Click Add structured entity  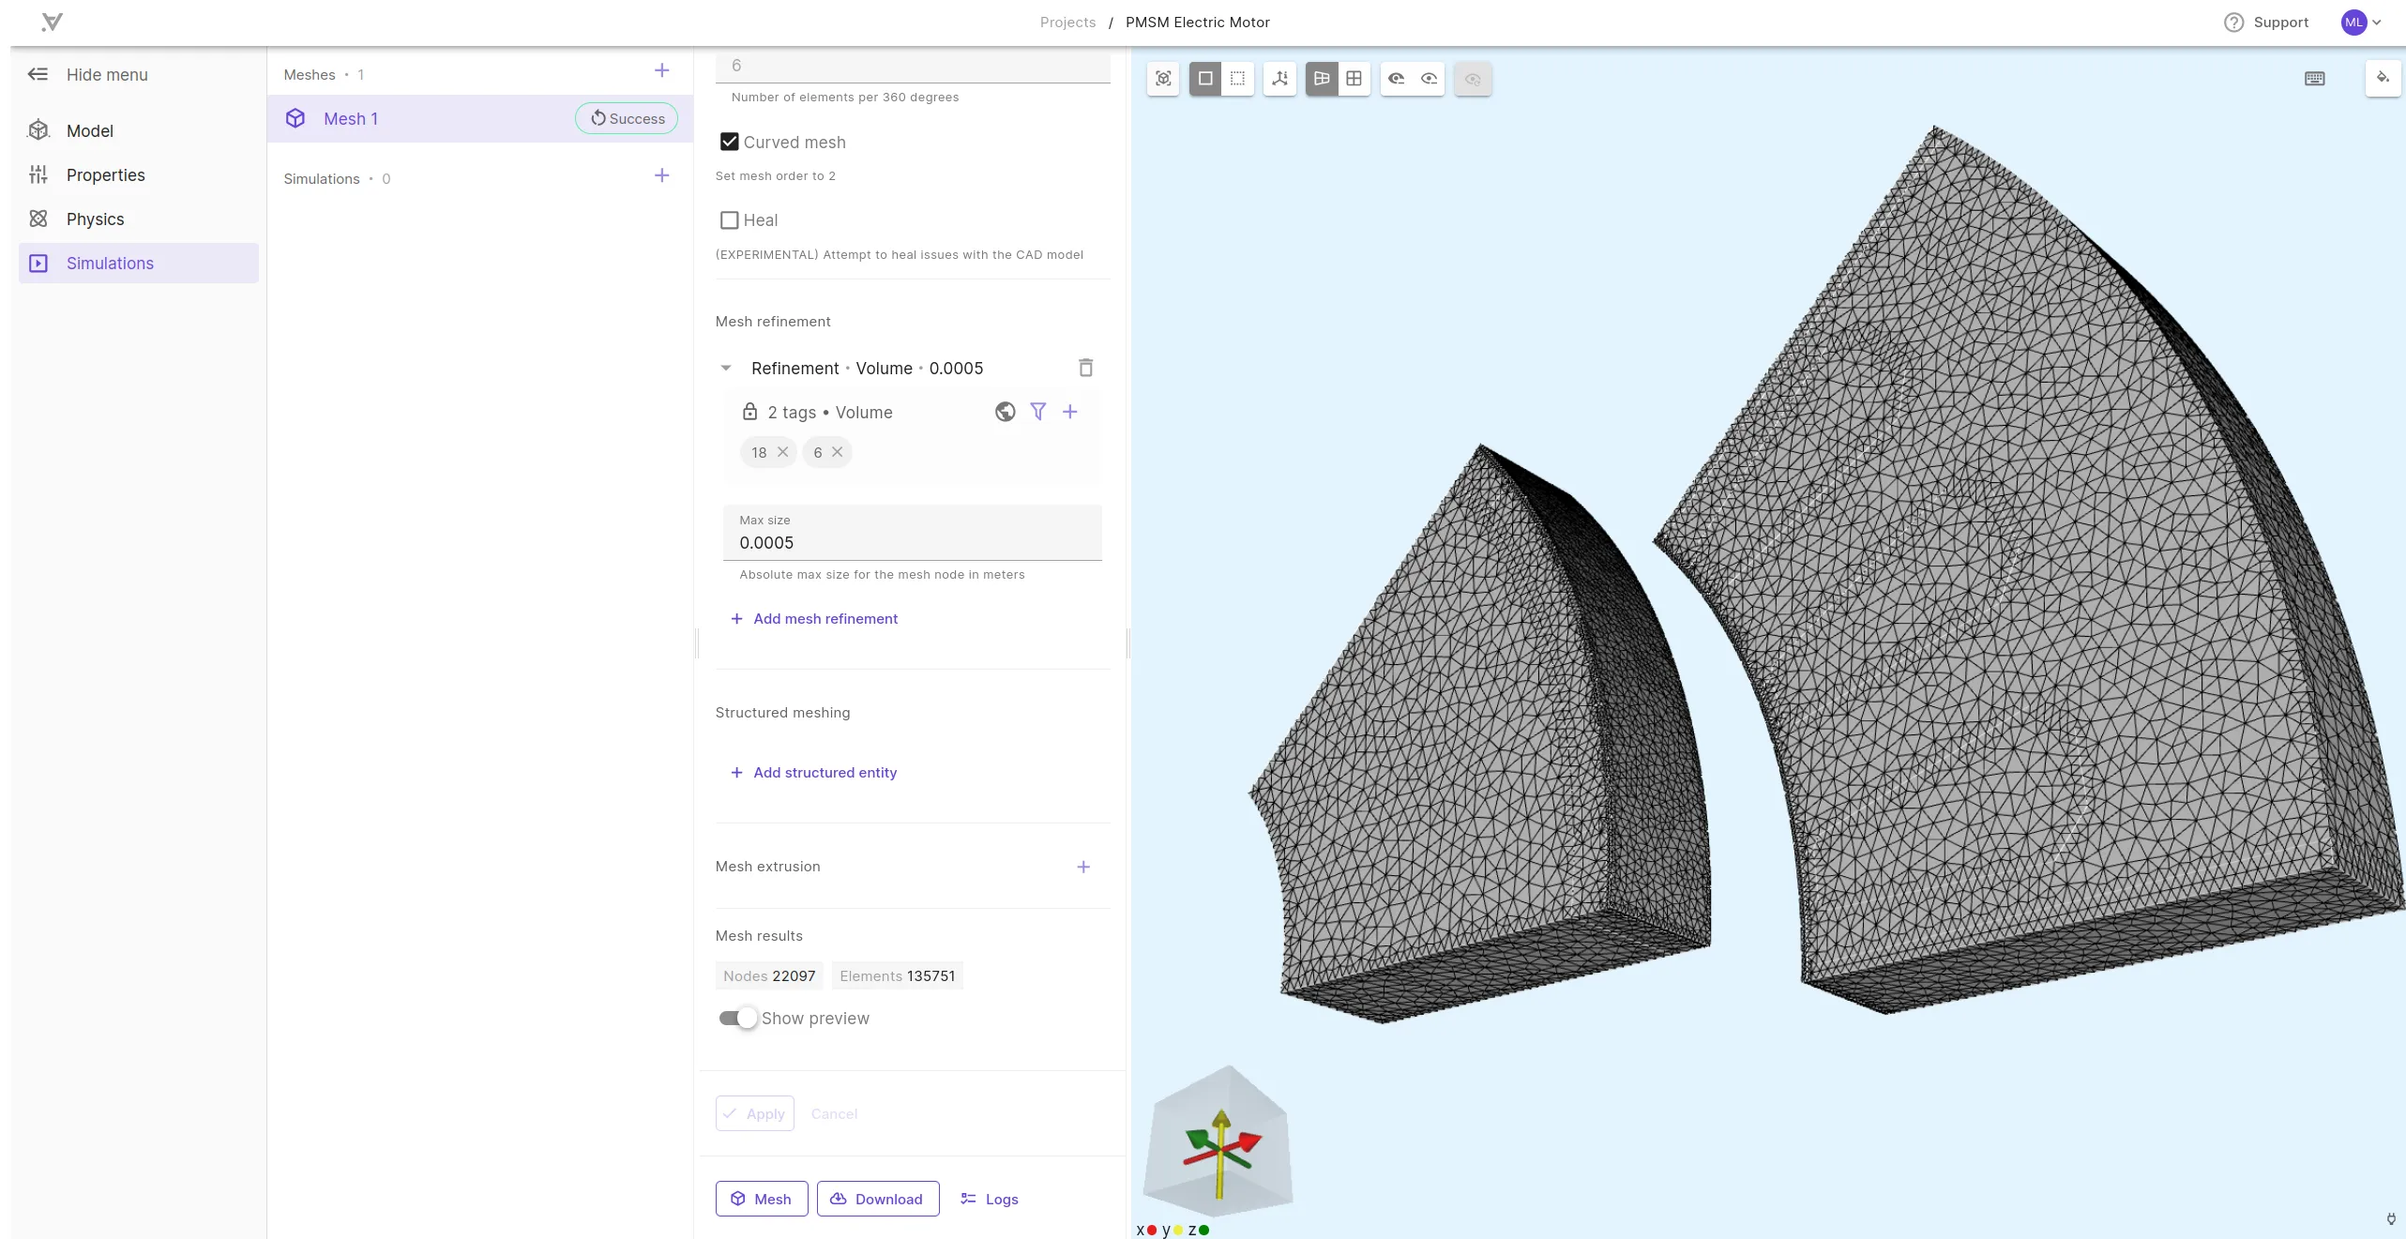point(813,773)
